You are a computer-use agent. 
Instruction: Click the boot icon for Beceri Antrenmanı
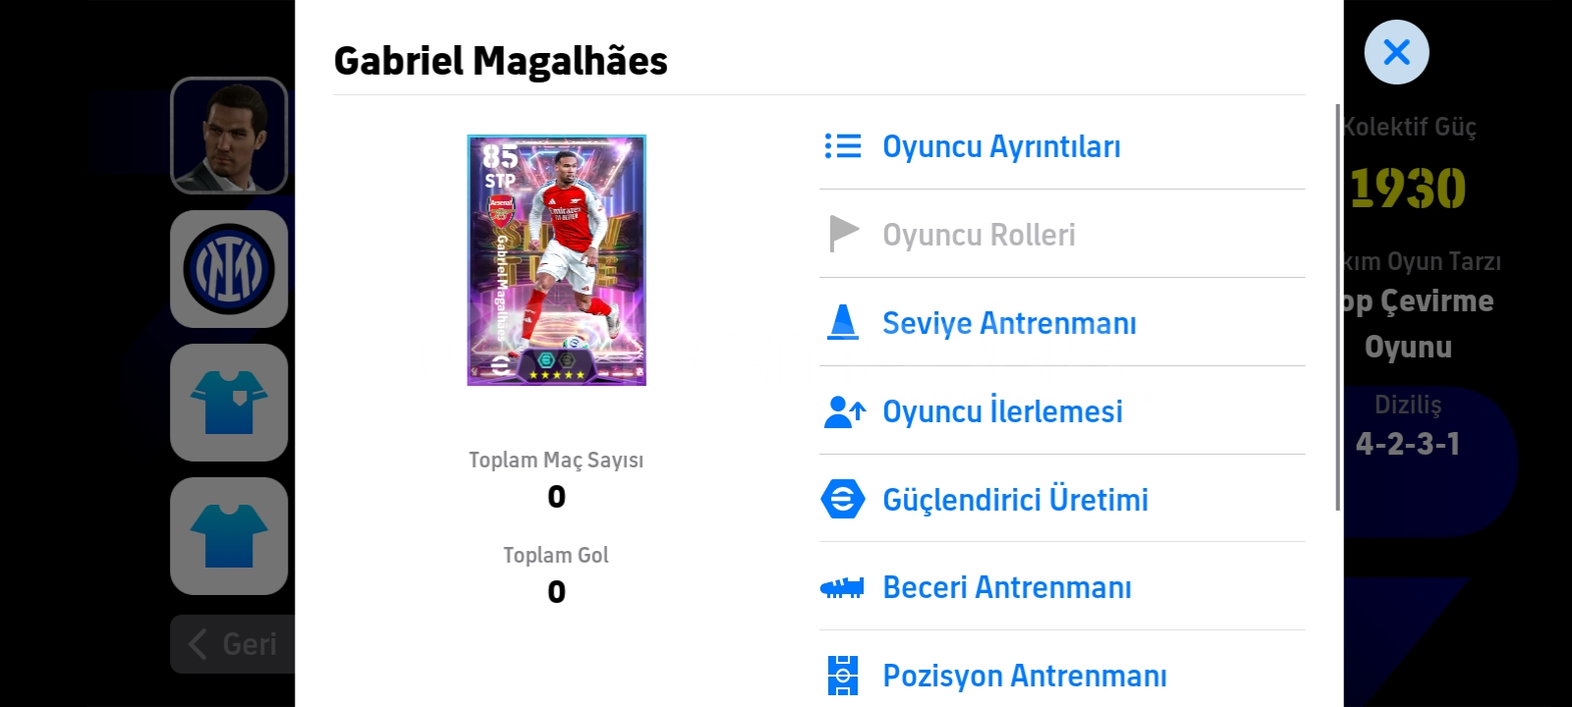pos(842,587)
